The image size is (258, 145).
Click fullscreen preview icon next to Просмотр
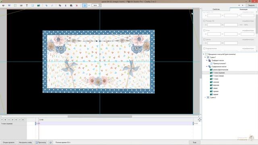point(50,142)
